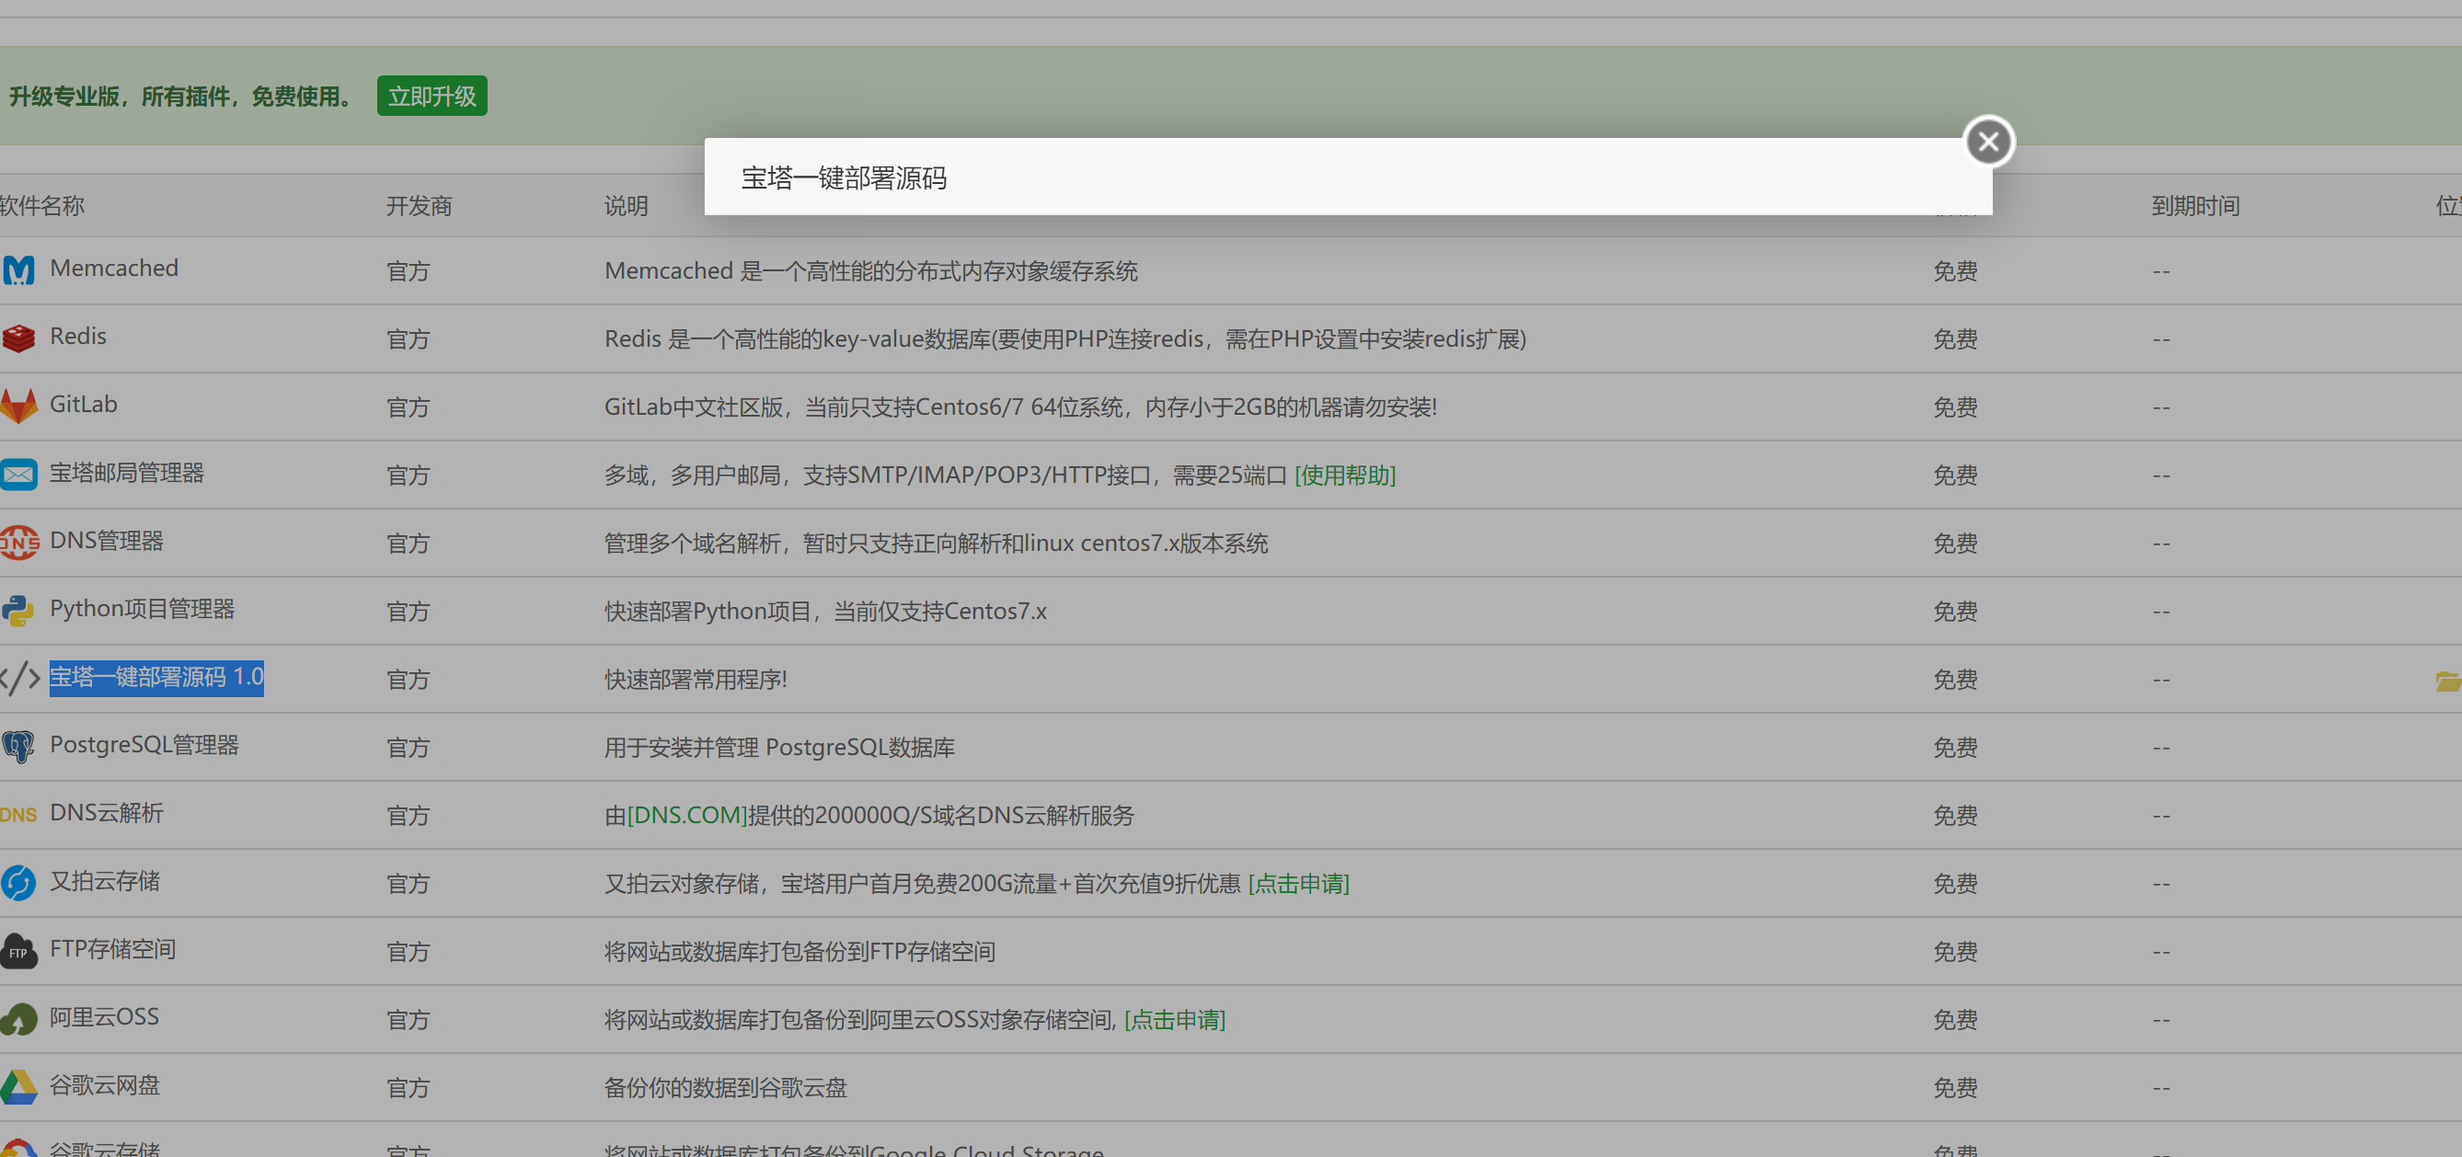The width and height of the screenshot is (2462, 1157).
Task: Close the 宝塔一键部署源码 popup dialog
Action: pyautogui.click(x=1988, y=142)
